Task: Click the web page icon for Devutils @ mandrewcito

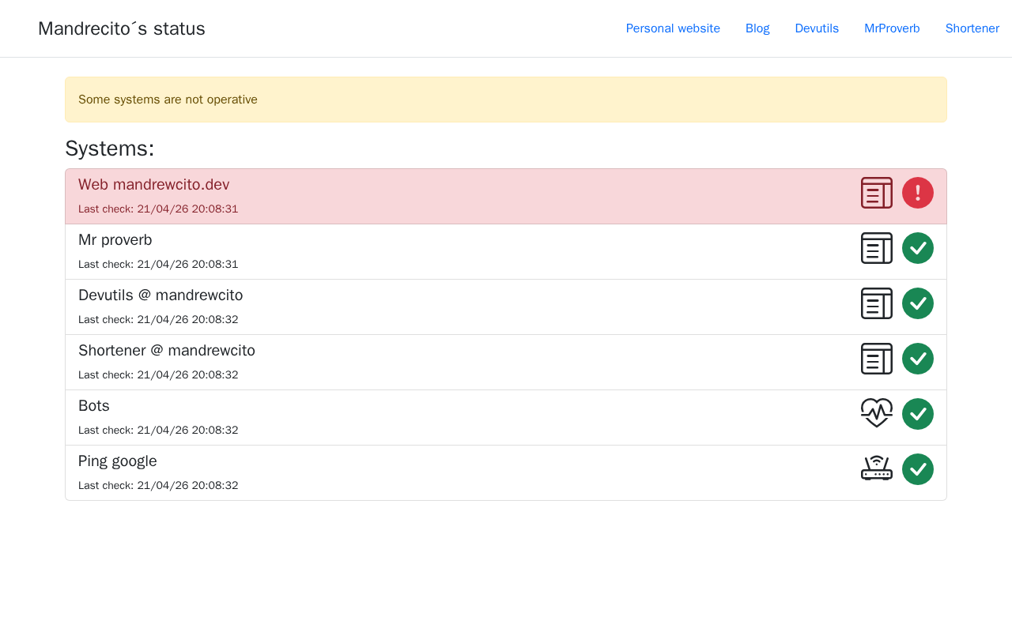Action: (877, 303)
